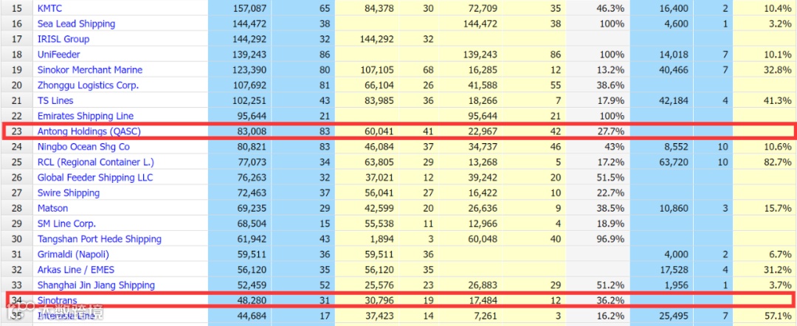Viewport: 797px width, 326px height.
Task: Open the IRISL Group link
Action: coord(63,39)
